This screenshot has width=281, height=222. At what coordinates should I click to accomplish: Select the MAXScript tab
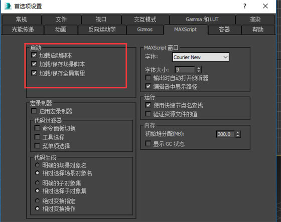(186, 30)
